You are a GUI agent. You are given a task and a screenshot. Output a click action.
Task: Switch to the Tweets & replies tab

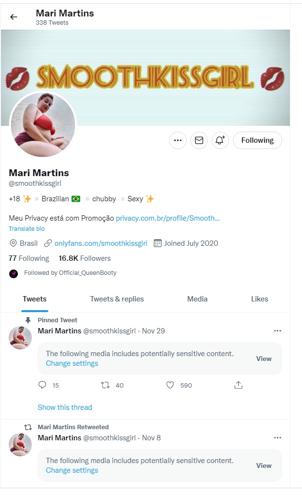click(x=117, y=299)
